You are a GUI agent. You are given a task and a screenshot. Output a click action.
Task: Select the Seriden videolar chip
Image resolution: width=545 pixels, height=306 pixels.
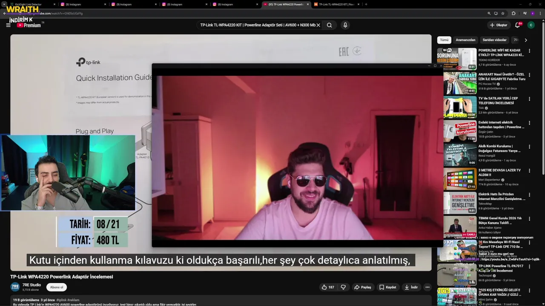tap(494, 40)
